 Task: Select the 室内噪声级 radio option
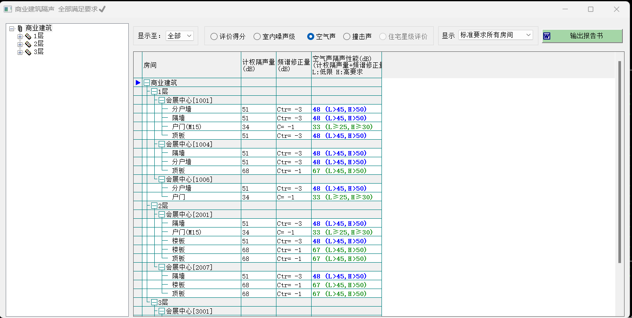[x=257, y=36]
